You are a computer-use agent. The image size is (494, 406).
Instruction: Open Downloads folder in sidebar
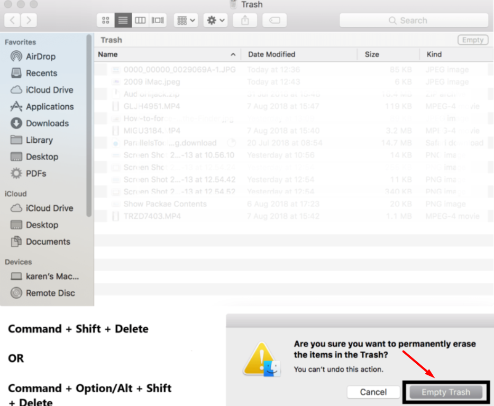[x=47, y=123]
